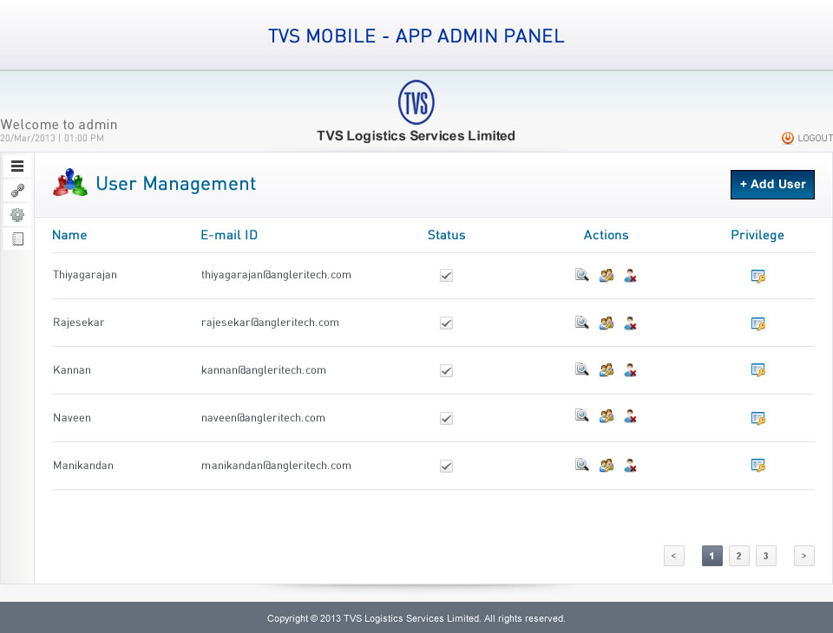Click the name Manikandan

(83, 466)
